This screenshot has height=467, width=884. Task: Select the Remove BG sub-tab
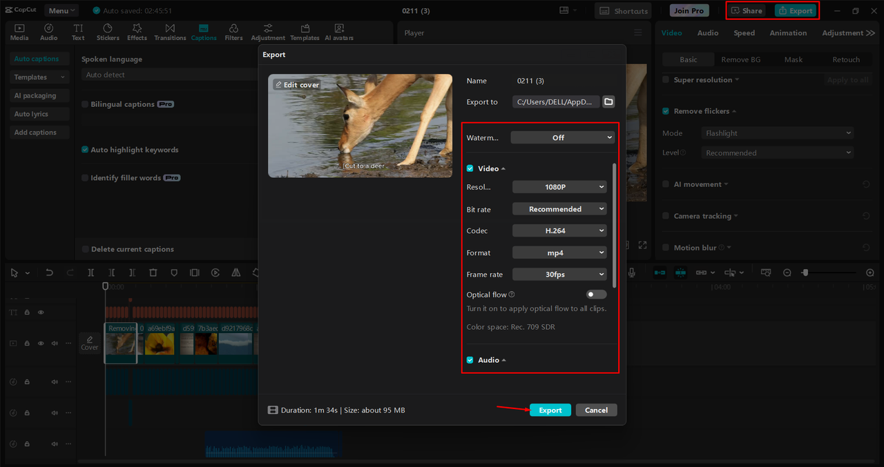tap(740, 60)
